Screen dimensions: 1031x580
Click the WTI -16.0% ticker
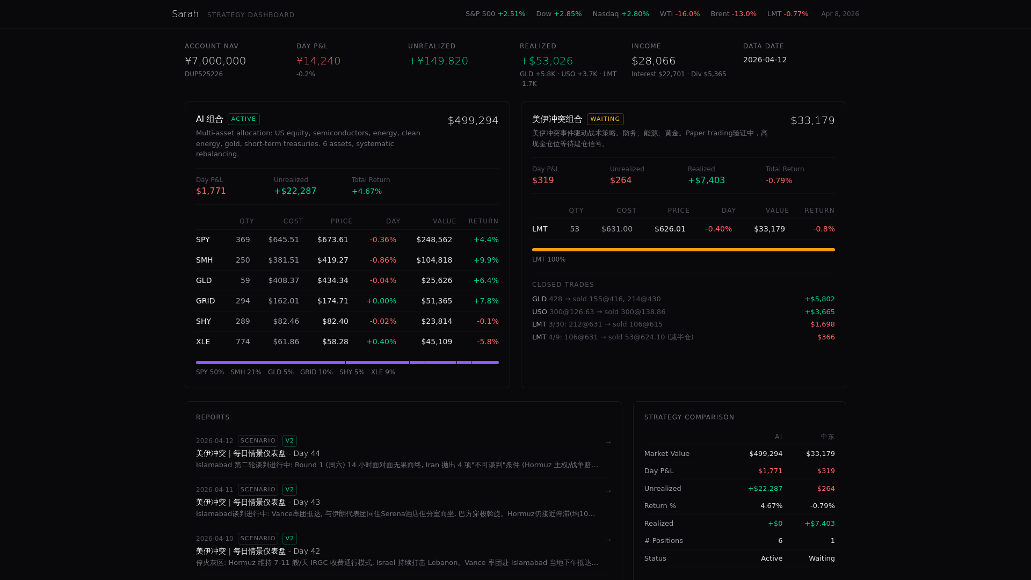pos(679,14)
